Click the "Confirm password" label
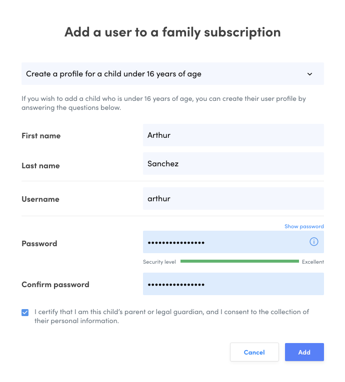This screenshot has width=345, height=382. click(x=55, y=285)
